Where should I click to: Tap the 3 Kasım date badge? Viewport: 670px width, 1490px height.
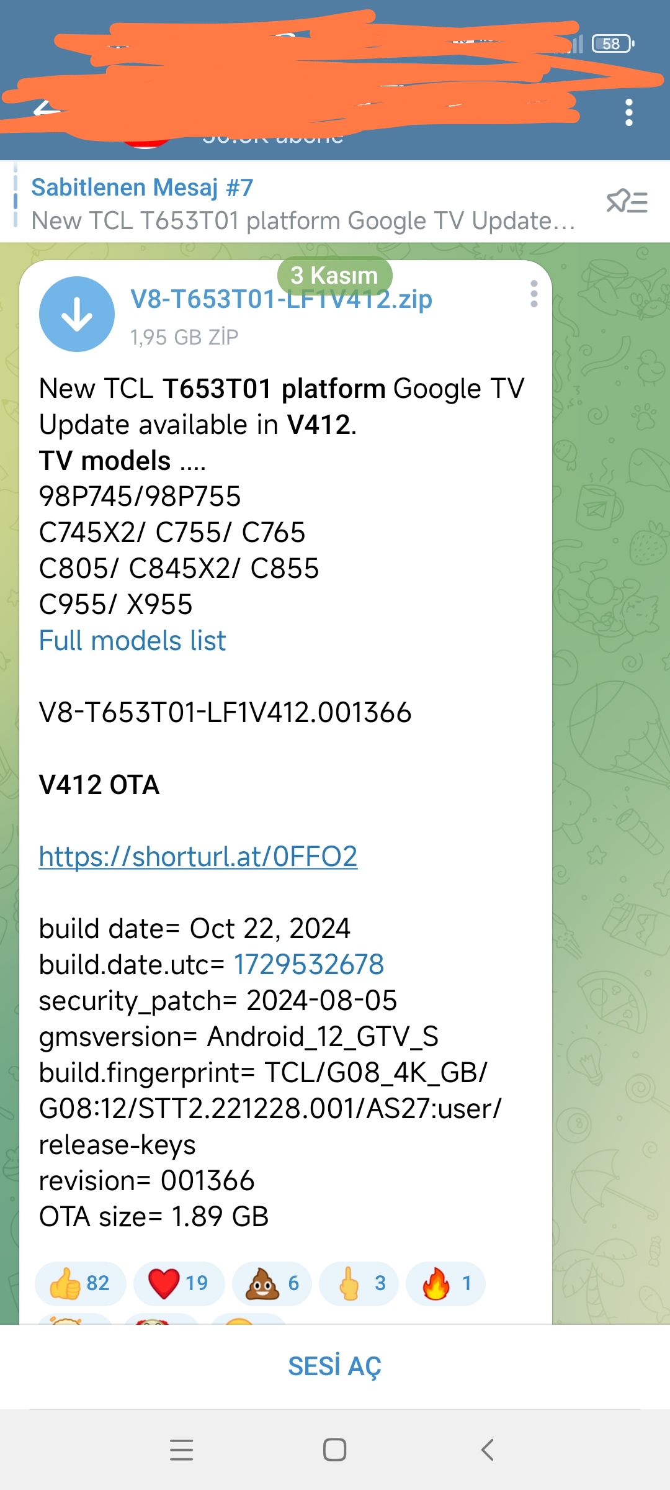[334, 275]
